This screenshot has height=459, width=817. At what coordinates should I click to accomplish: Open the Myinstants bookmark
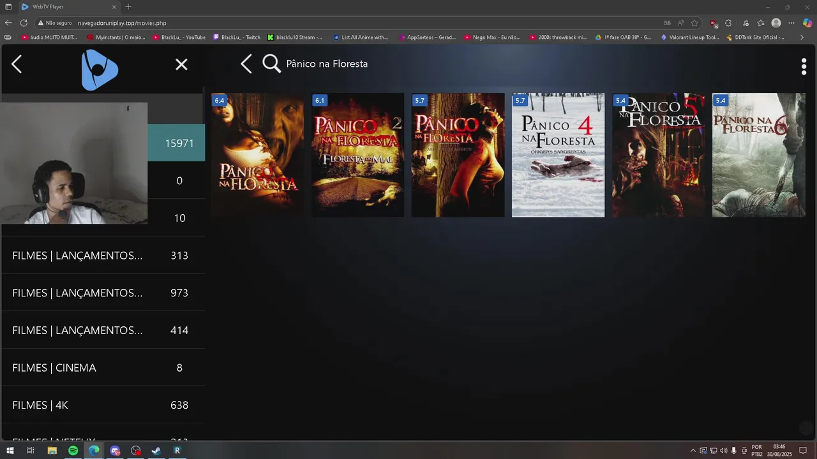pos(116,38)
